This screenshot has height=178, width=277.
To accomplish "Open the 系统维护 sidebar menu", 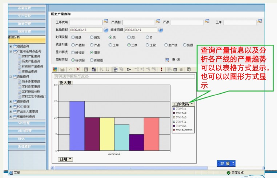I will (x=27, y=146).
